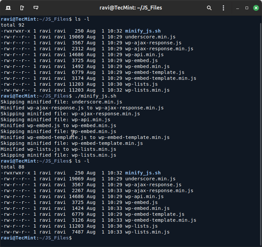
Task: Click 'Skipping minified file: wp-lists.min.js' line
Action: tap(58, 155)
